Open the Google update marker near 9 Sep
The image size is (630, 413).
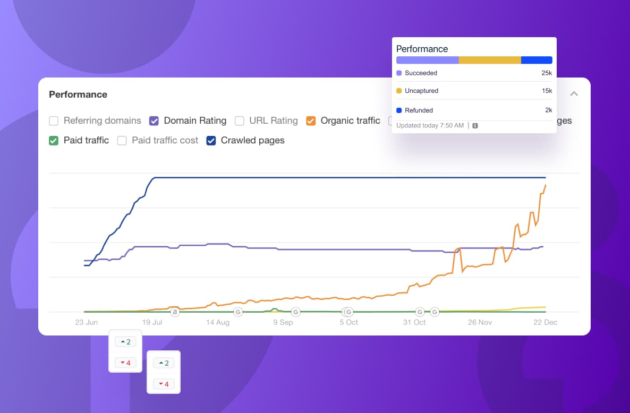295,312
